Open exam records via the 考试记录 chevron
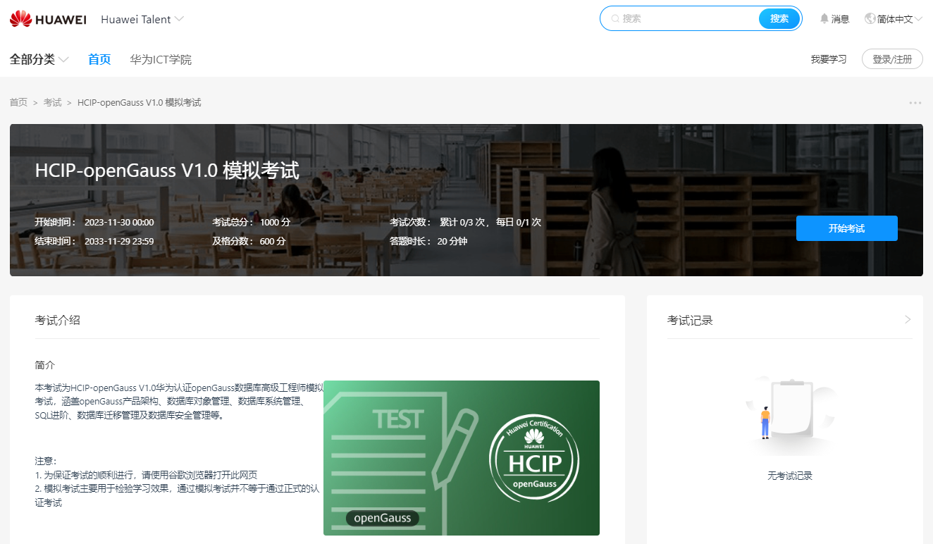The image size is (933, 544). 908,319
